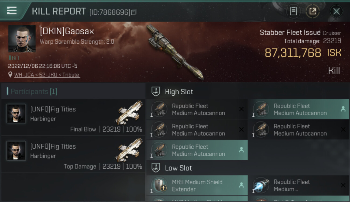The width and height of the screenshot is (350, 202).
Task: Click [DKIN]Gaosax pilot name
Action: tap(67, 32)
